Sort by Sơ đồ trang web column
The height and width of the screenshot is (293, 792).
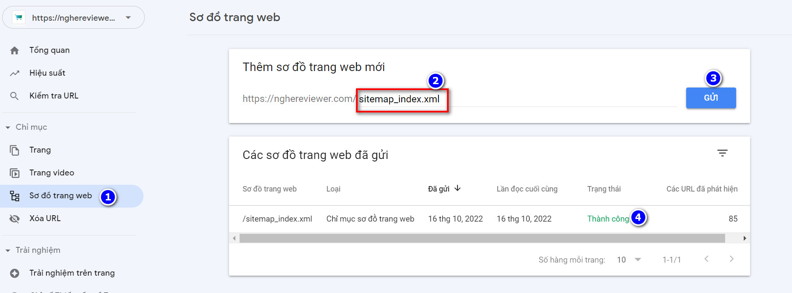tap(269, 189)
